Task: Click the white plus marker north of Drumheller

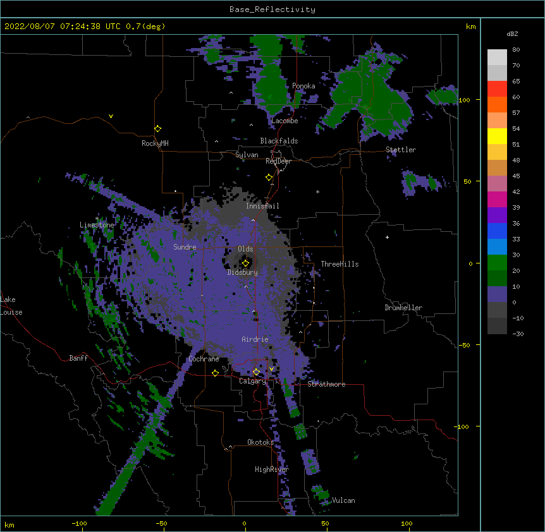Action: coord(387,237)
